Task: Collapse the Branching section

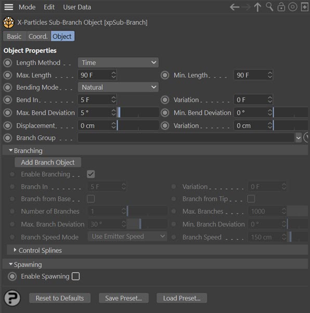Action: [11, 150]
